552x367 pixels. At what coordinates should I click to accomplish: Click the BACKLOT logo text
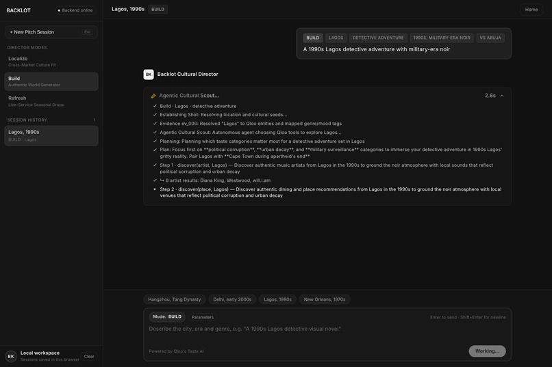tap(18, 10)
